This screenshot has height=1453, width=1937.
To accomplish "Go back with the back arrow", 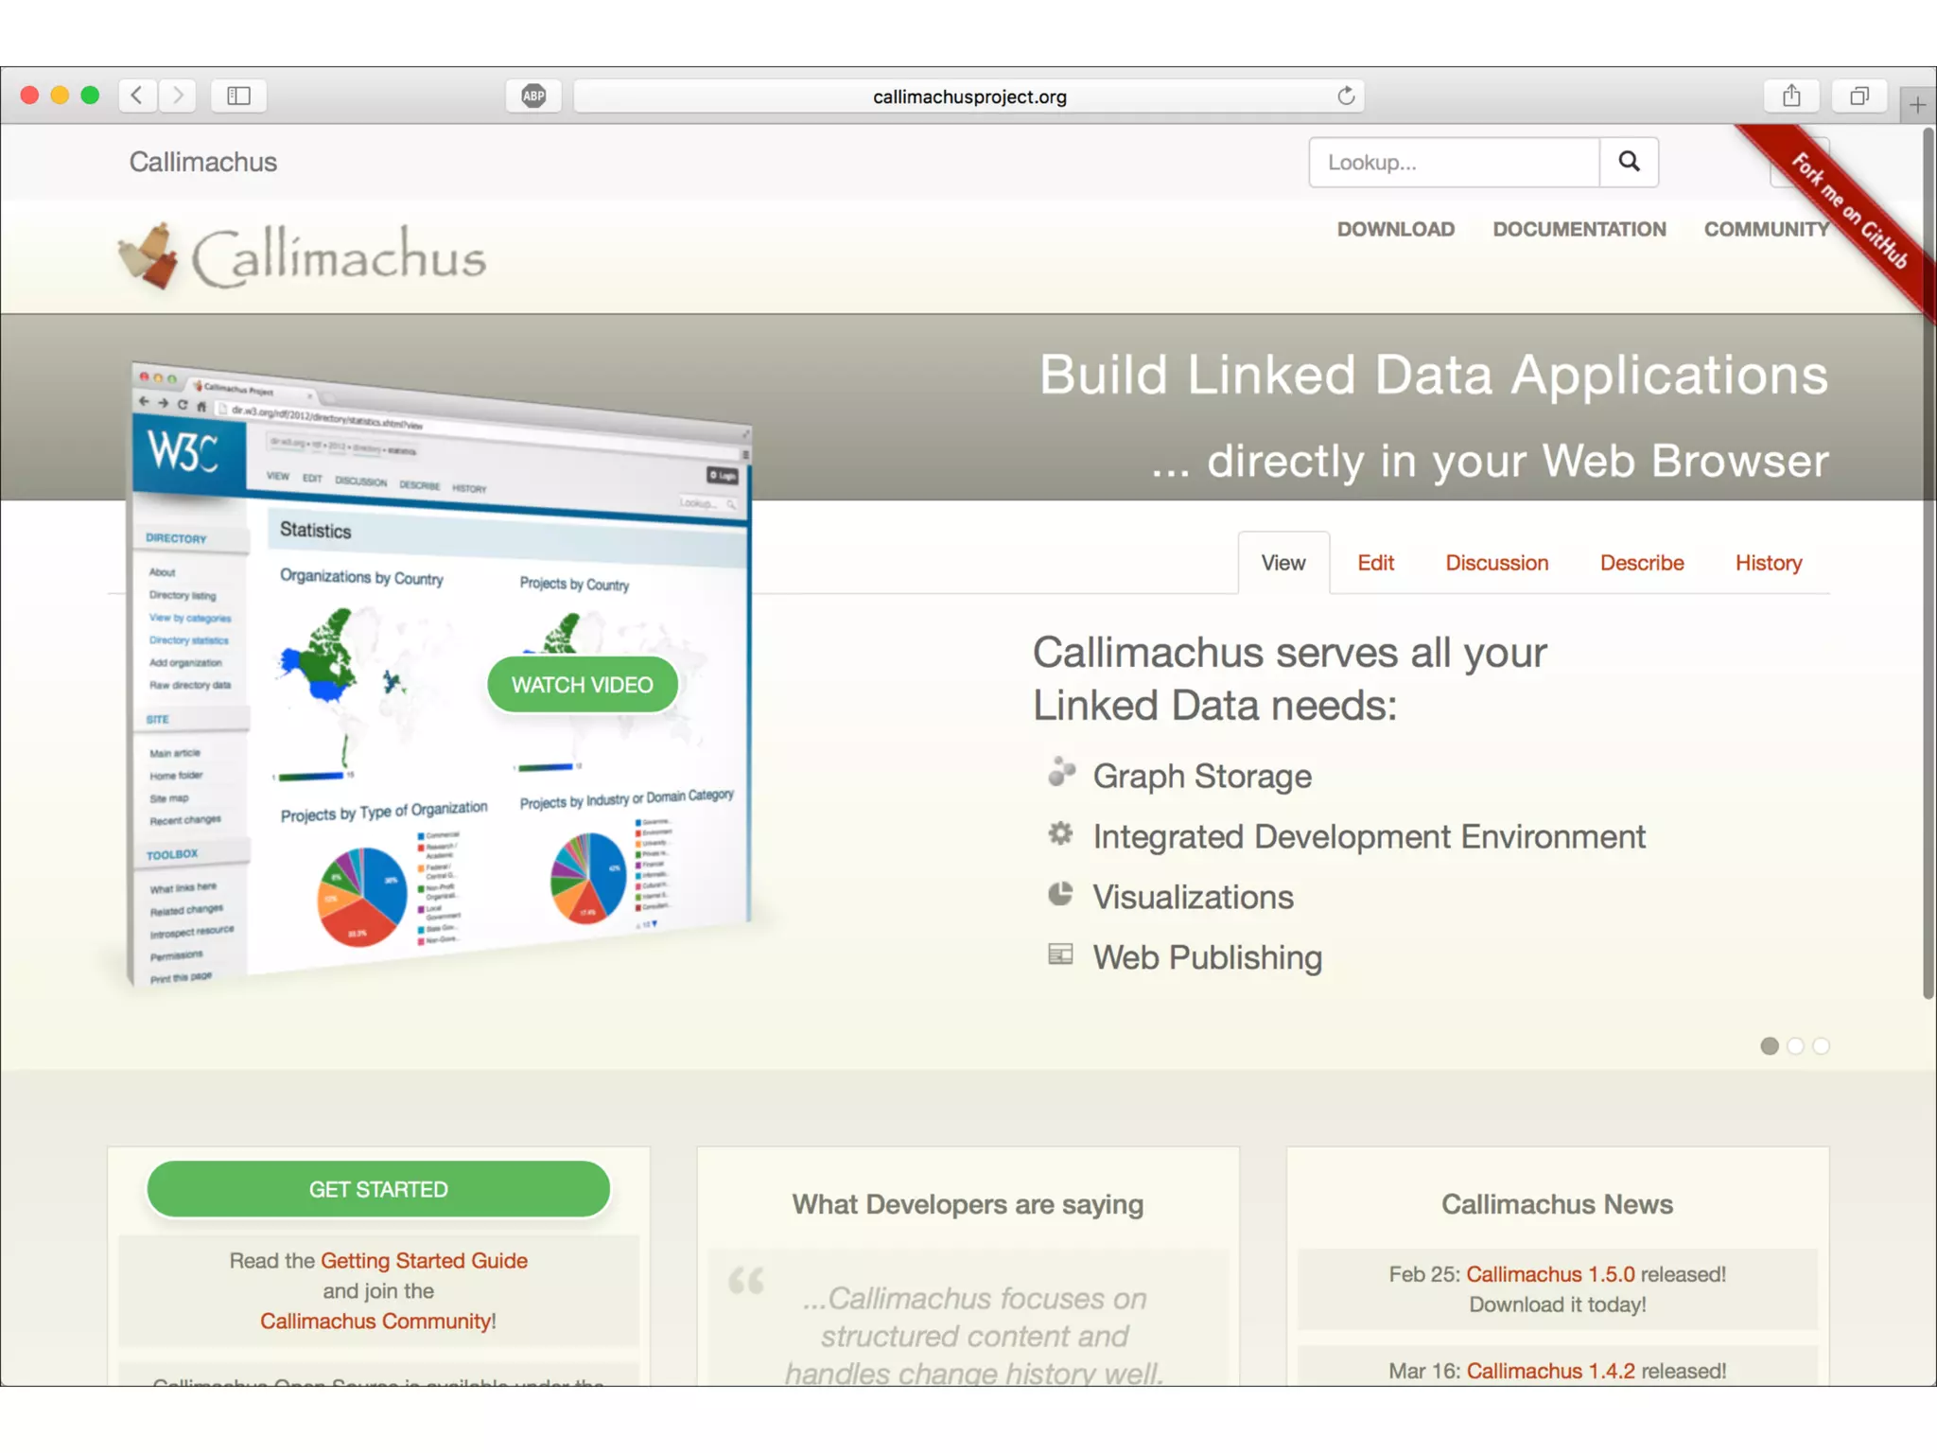I will coord(138,96).
